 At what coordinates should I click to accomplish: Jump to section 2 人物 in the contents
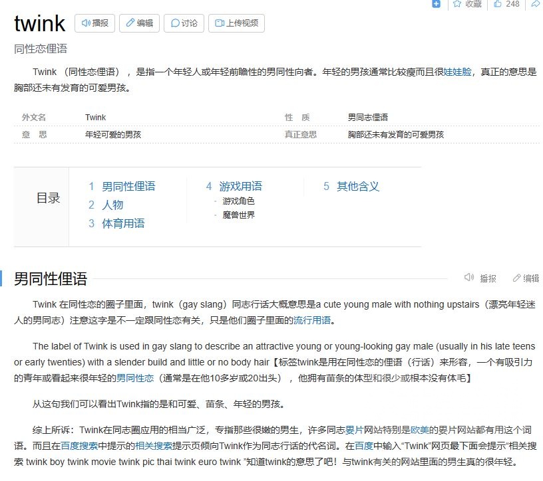click(113, 205)
